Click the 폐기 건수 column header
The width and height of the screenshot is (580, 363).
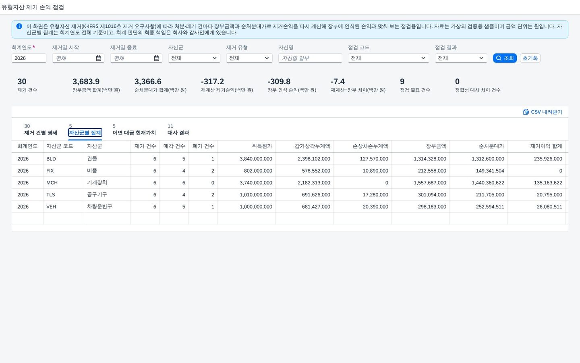(203, 146)
